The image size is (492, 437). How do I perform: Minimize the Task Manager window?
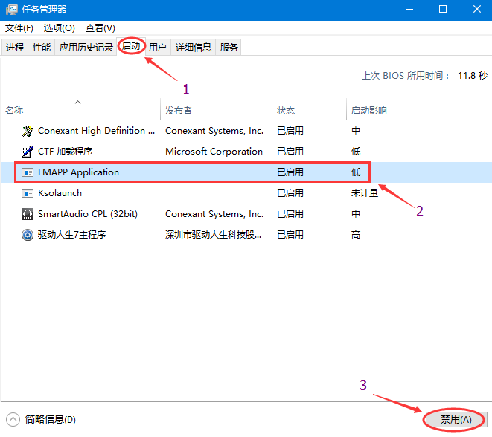pos(409,10)
